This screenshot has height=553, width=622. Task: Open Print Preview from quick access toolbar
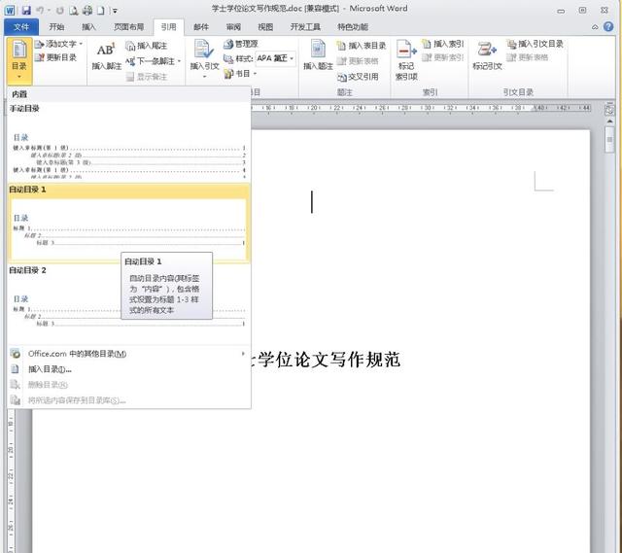(x=74, y=11)
